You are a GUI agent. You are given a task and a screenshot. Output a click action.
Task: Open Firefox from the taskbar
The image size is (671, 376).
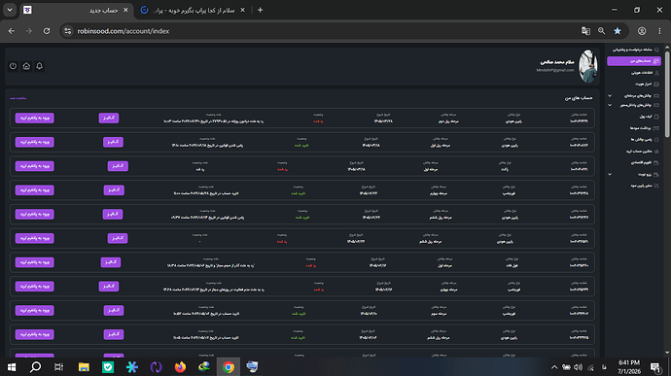point(180,367)
